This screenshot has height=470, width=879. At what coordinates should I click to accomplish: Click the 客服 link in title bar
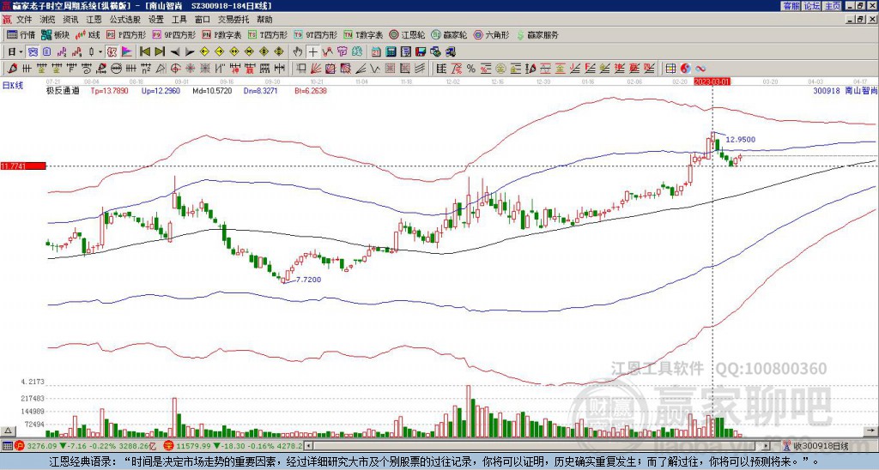[791, 6]
